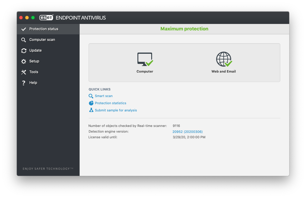Click the Help question mark icon
Image resolution: width=306 pixels, height=198 pixels.
[x=24, y=83]
